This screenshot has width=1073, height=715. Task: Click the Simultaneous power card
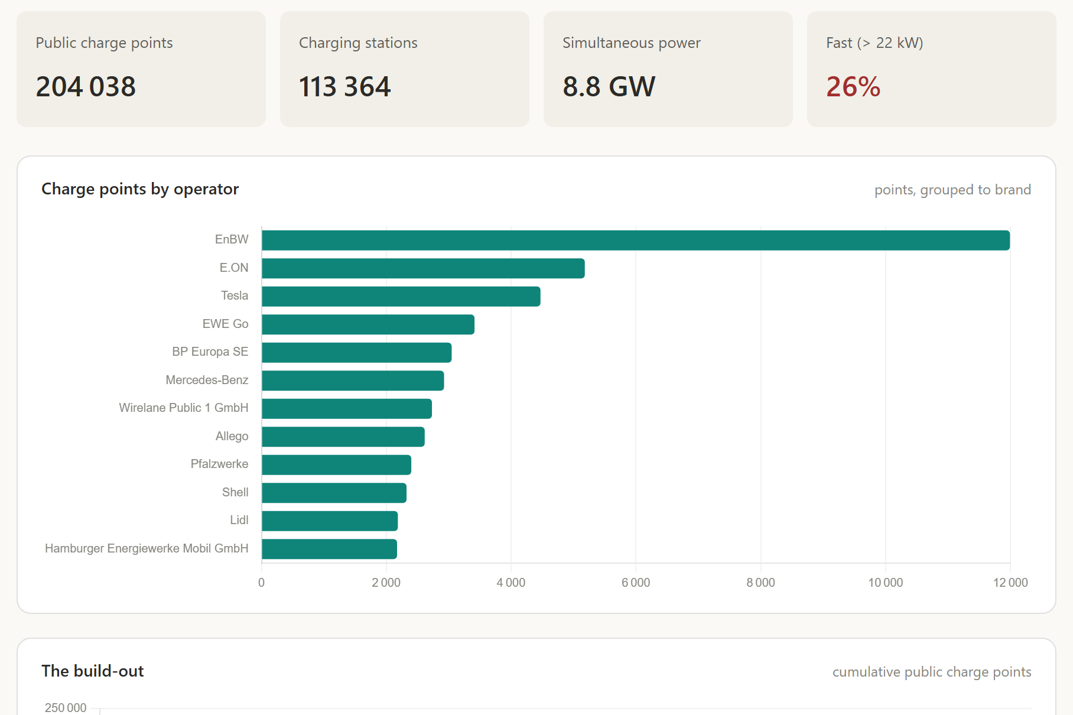click(x=668, y=69)
